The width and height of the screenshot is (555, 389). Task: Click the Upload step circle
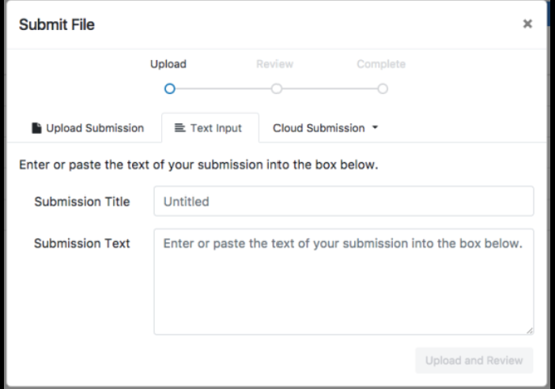tap(170, 89)
